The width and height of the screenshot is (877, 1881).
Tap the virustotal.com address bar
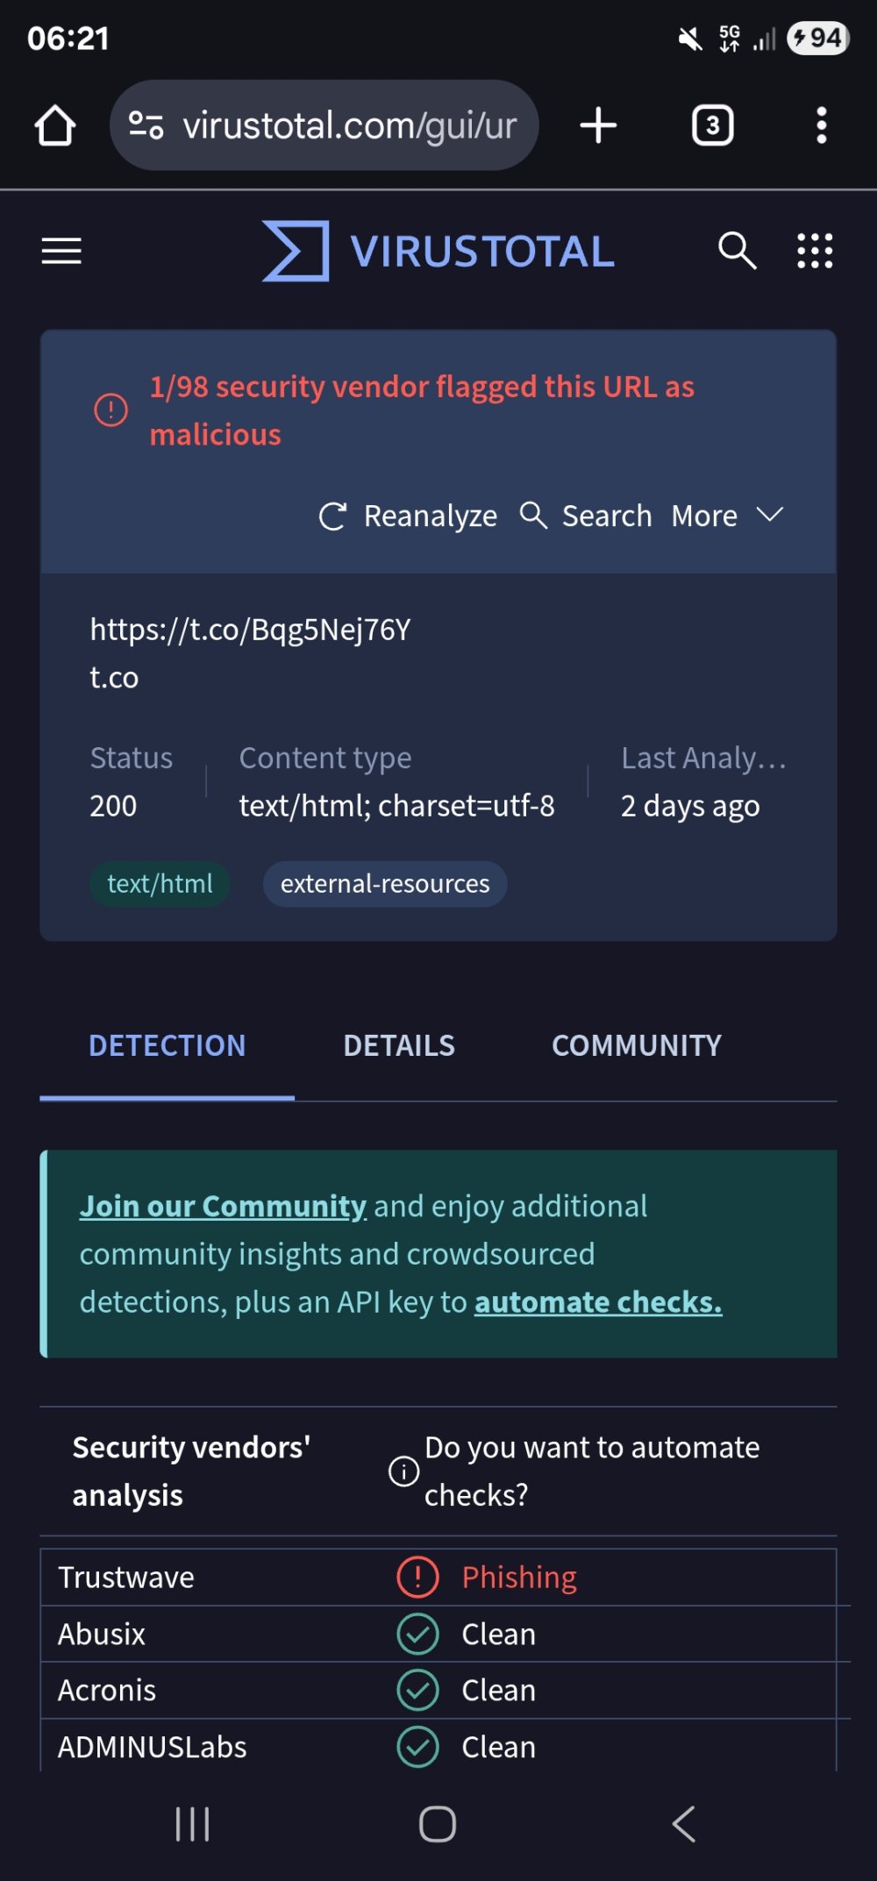coord(349,125)
